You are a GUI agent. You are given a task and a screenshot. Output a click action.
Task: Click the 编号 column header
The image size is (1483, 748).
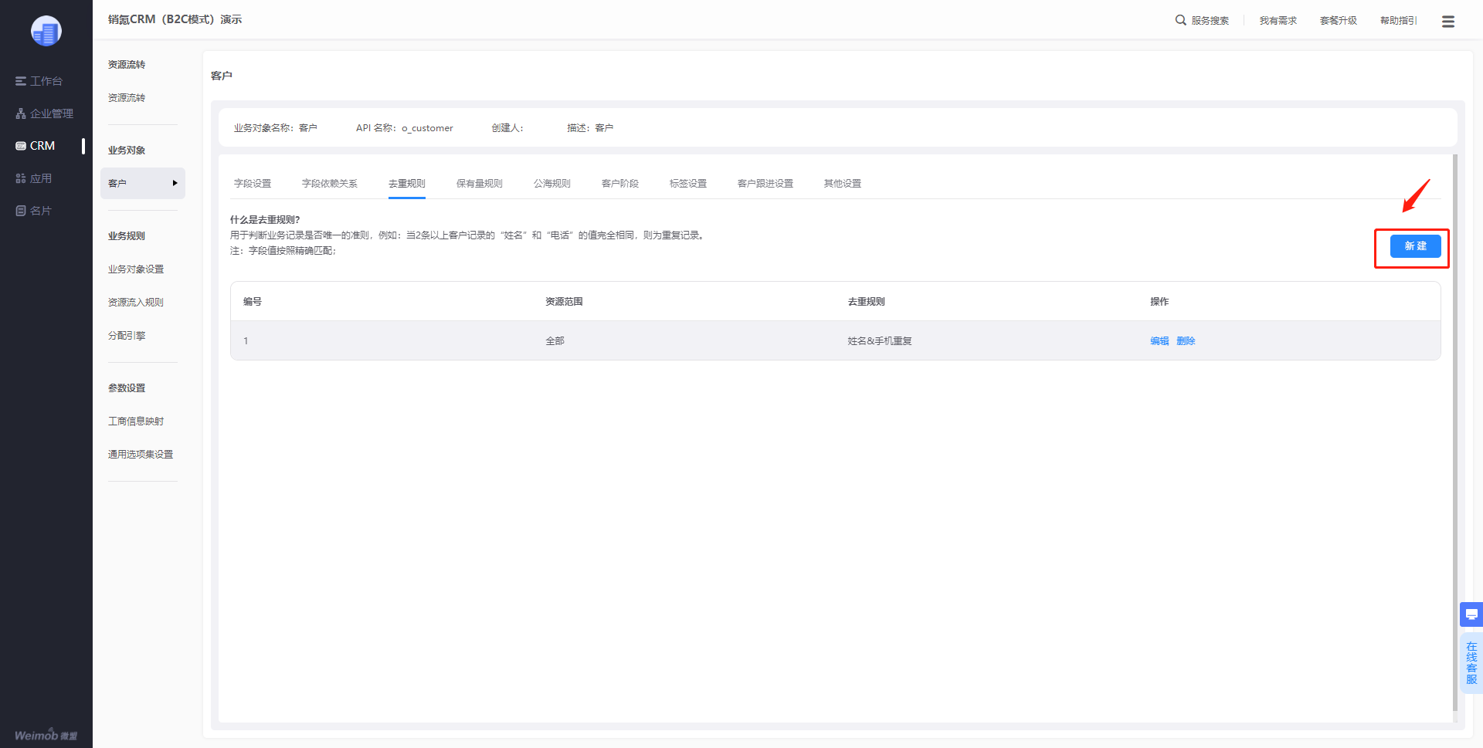pyautogui.click(x=253, y=302)
